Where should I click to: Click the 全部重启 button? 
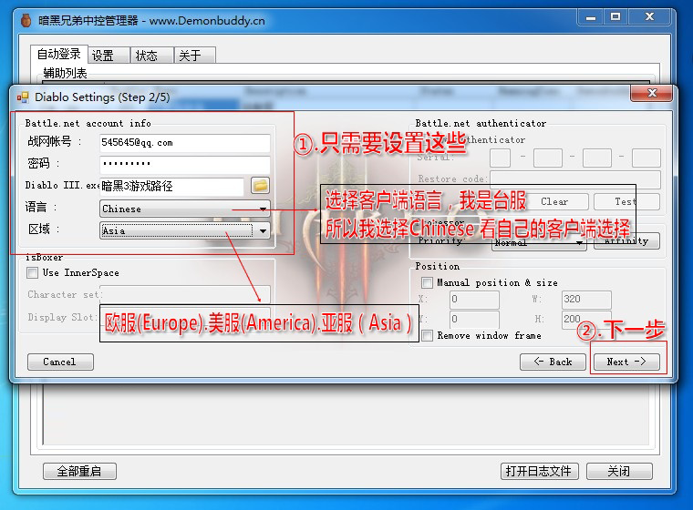(x=79, y=471)
